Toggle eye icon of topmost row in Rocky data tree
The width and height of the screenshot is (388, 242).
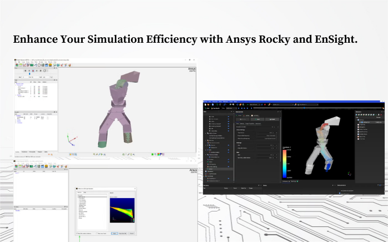[x=228, y=117]
